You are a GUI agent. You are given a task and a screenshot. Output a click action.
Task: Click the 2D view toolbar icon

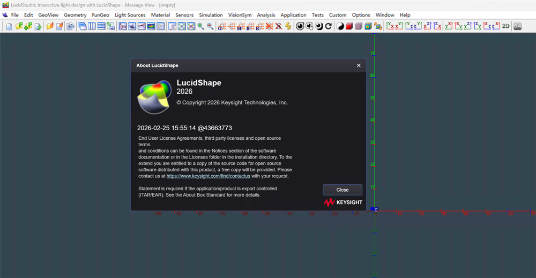[x=505, y=26]
